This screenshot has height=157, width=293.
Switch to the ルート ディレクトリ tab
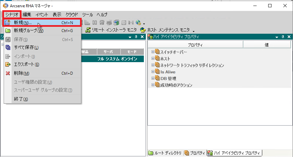(165, 153)
